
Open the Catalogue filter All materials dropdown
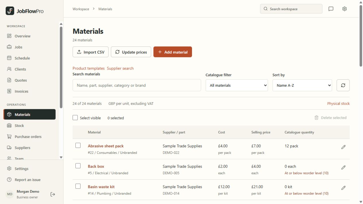coord(237,85)
